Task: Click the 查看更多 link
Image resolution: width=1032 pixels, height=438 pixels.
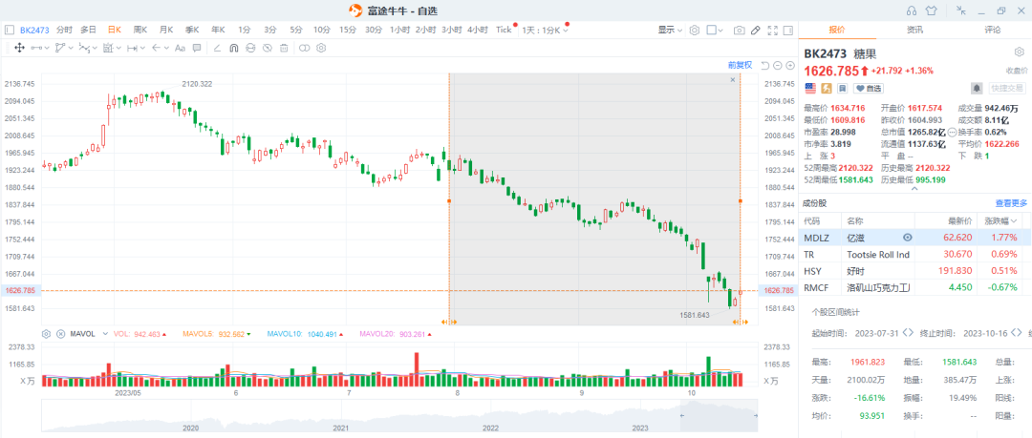Action: [1011, 203]
